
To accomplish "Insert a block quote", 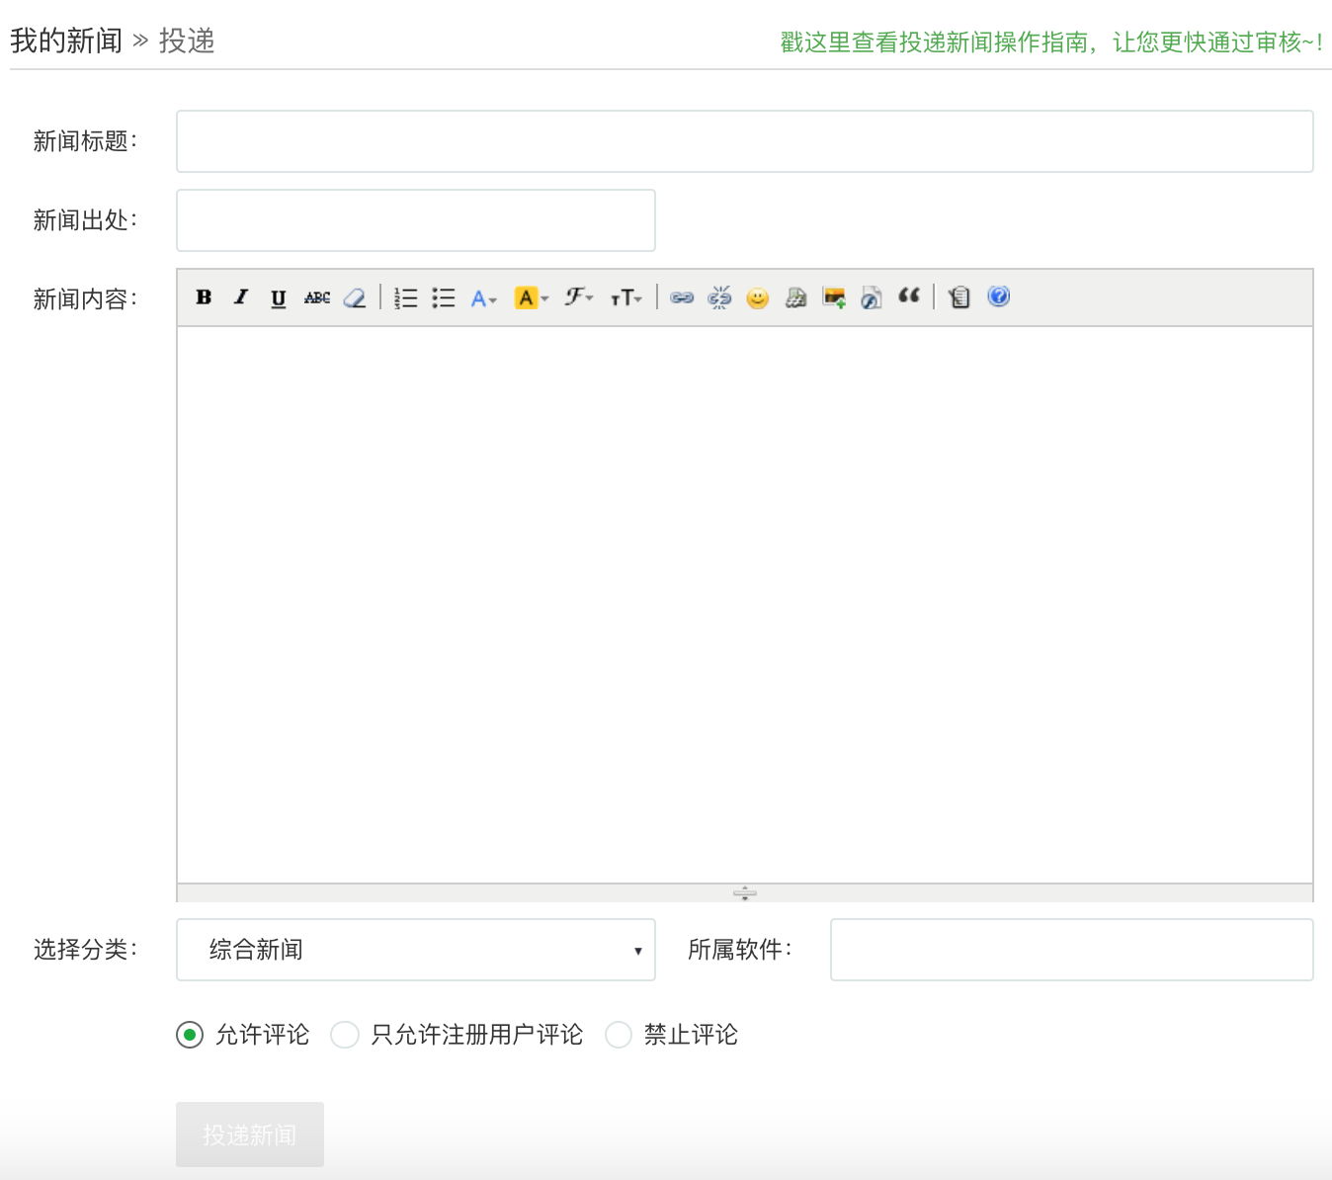I will pos(909,295).
